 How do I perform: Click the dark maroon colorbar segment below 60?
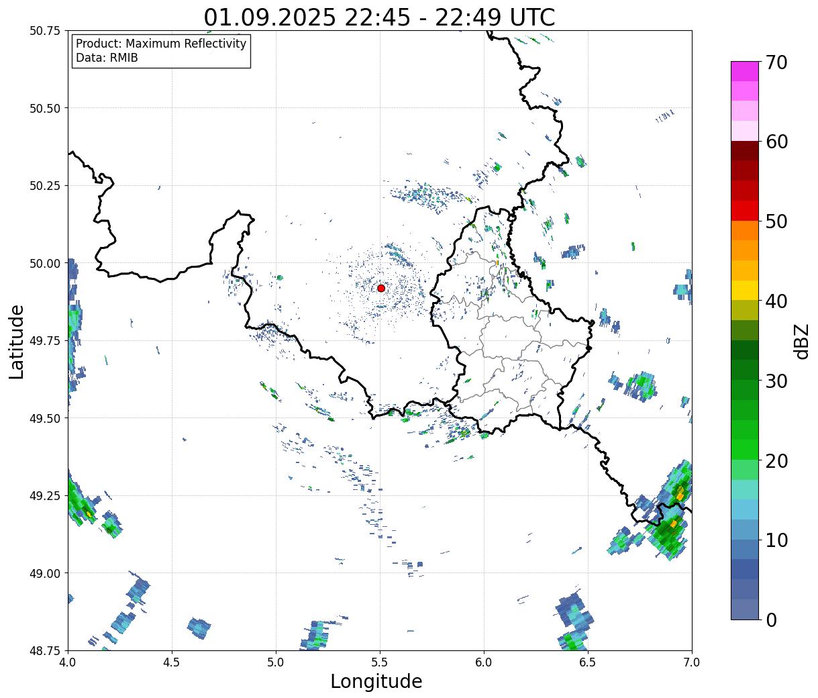point(745,151)
